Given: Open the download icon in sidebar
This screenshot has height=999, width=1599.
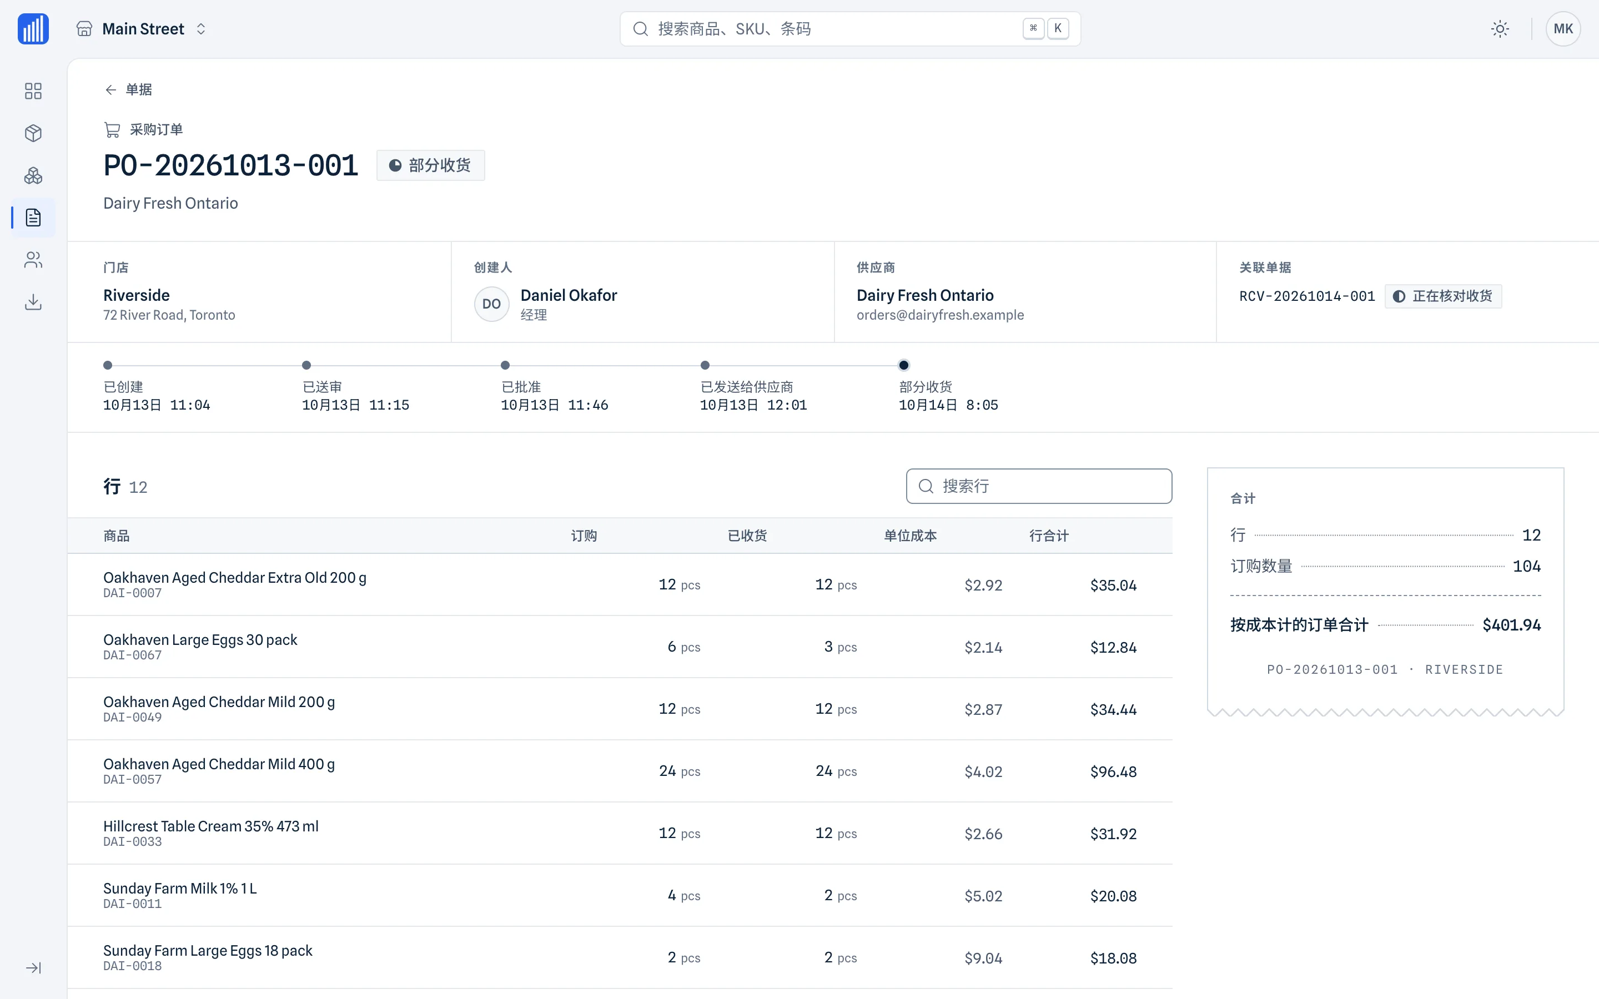Looking at the screenshot, I should pyautogui.click(x=33, y=302).
